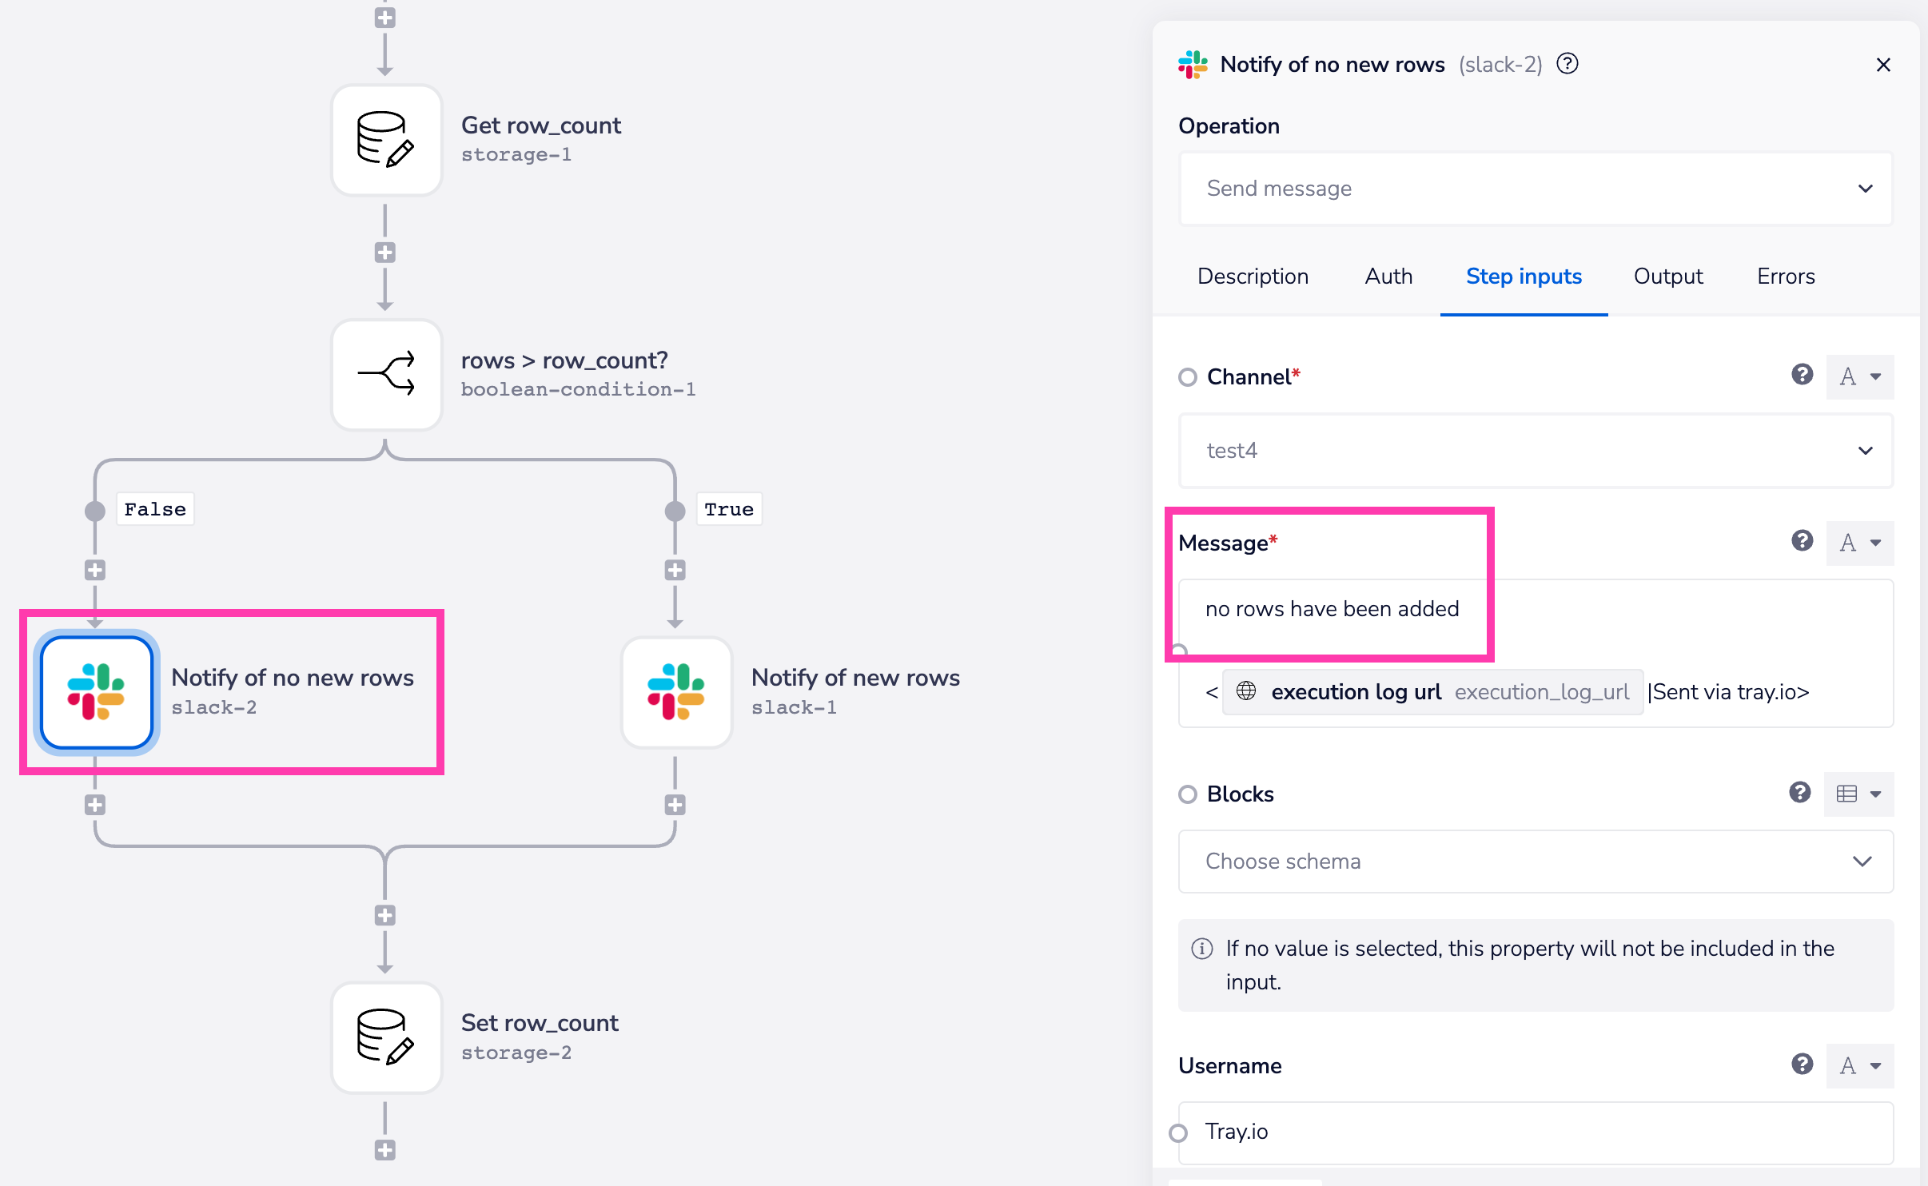Click the help icon next to Channel
Image resolution: width=1928 pixels, height=1186 pixels.
(1802, 374)
